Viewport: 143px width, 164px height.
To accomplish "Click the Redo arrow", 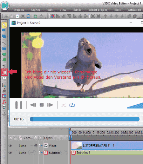I will [x=41, y=16].
